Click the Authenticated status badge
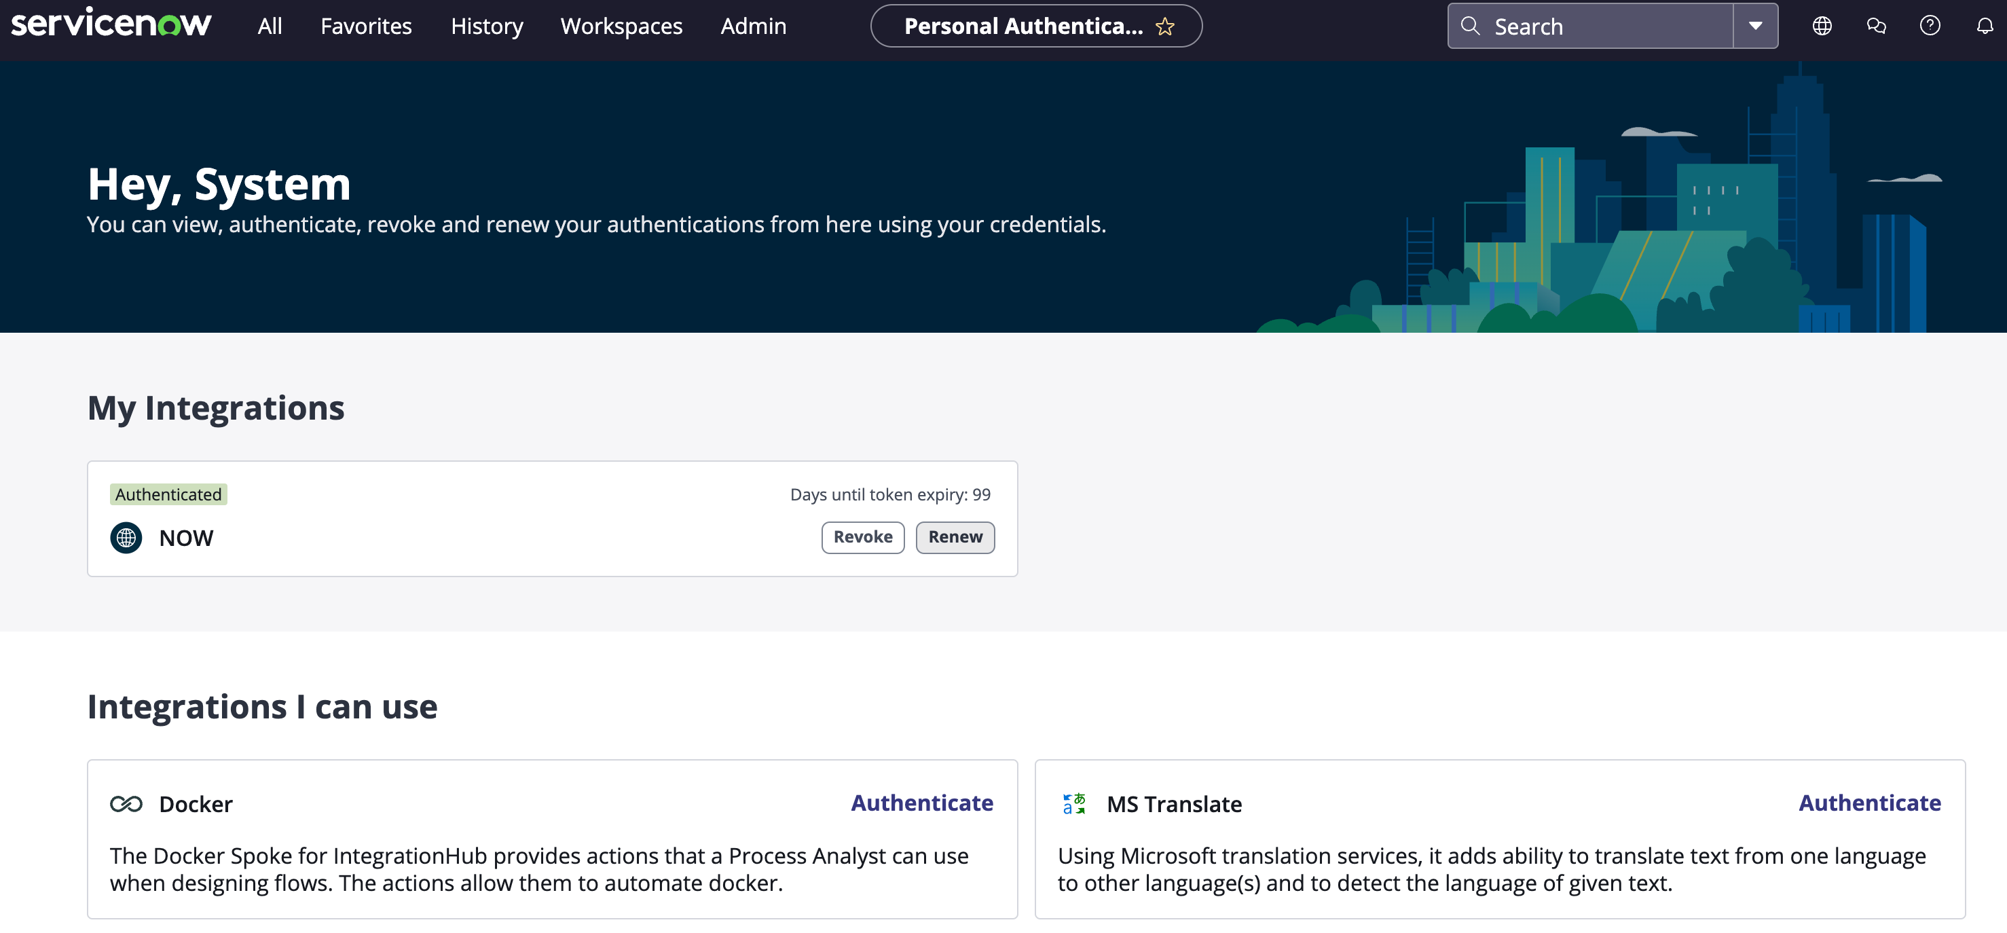 168,494
